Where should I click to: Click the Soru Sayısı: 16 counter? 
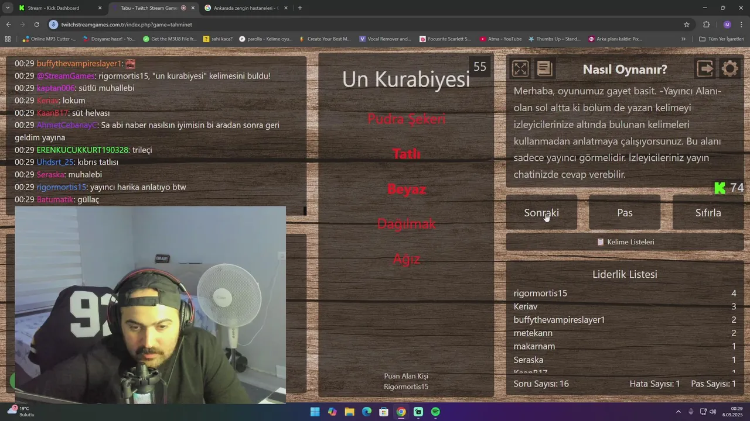[541, 384]
